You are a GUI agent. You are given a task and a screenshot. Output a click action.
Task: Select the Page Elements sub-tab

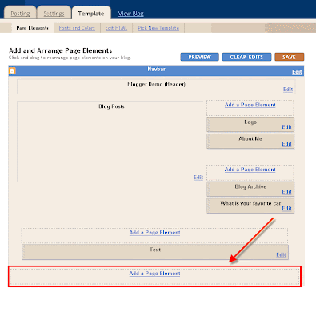(32, 28)
